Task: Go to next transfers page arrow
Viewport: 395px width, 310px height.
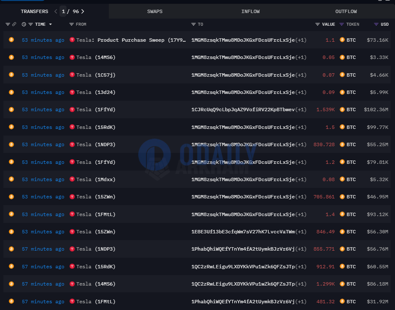Action: (x=83, y=11)
